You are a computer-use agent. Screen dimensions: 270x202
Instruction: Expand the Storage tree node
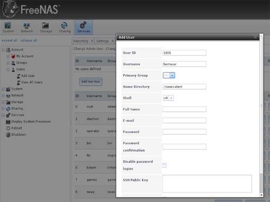pyautogui.click(x=3, y=102)
